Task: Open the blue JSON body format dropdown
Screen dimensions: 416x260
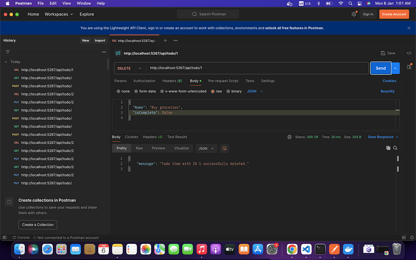Action: point(255,91)
